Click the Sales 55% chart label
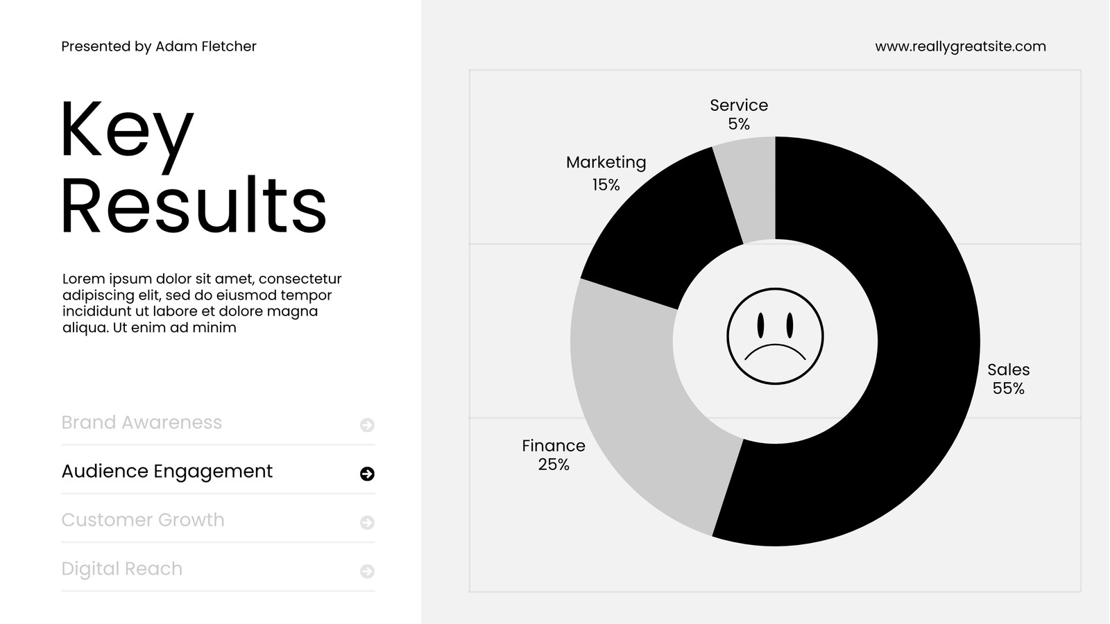 point(1008,379)
